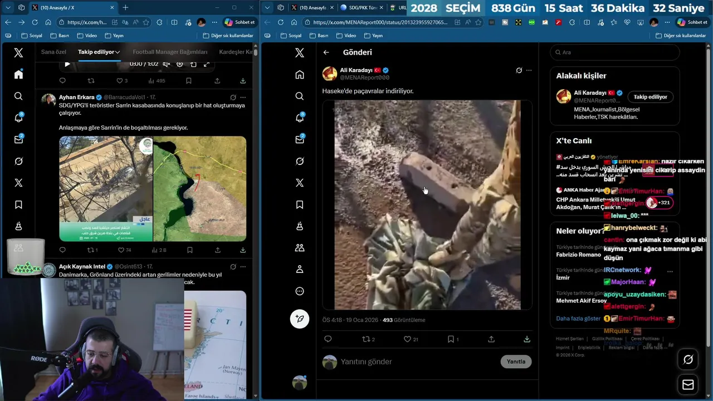Like Ayhan Erkara's post with 74 likes
Viewport: 713px width, 401px height.
pyautogui.click(x=121, y=250)
